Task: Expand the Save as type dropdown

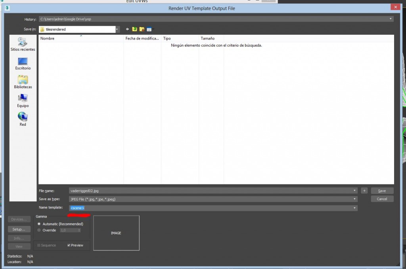Action: coord(354,199)
